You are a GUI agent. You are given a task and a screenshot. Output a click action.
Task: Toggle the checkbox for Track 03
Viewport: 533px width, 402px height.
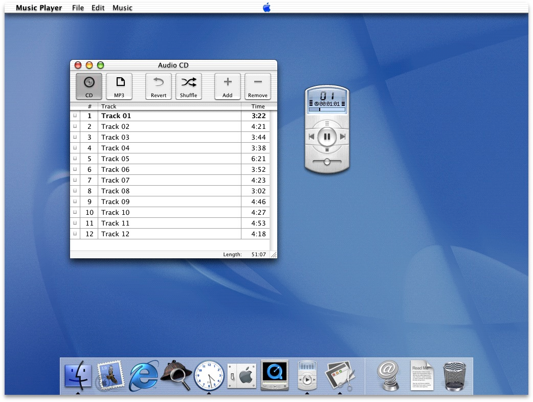pos(75,137)
